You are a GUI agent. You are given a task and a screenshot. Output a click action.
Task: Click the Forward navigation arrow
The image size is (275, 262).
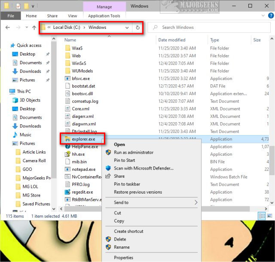[18, 28]
